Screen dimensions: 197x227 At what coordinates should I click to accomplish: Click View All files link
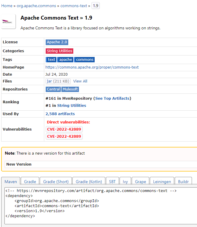pyautogui.click(x=80, y=81)
